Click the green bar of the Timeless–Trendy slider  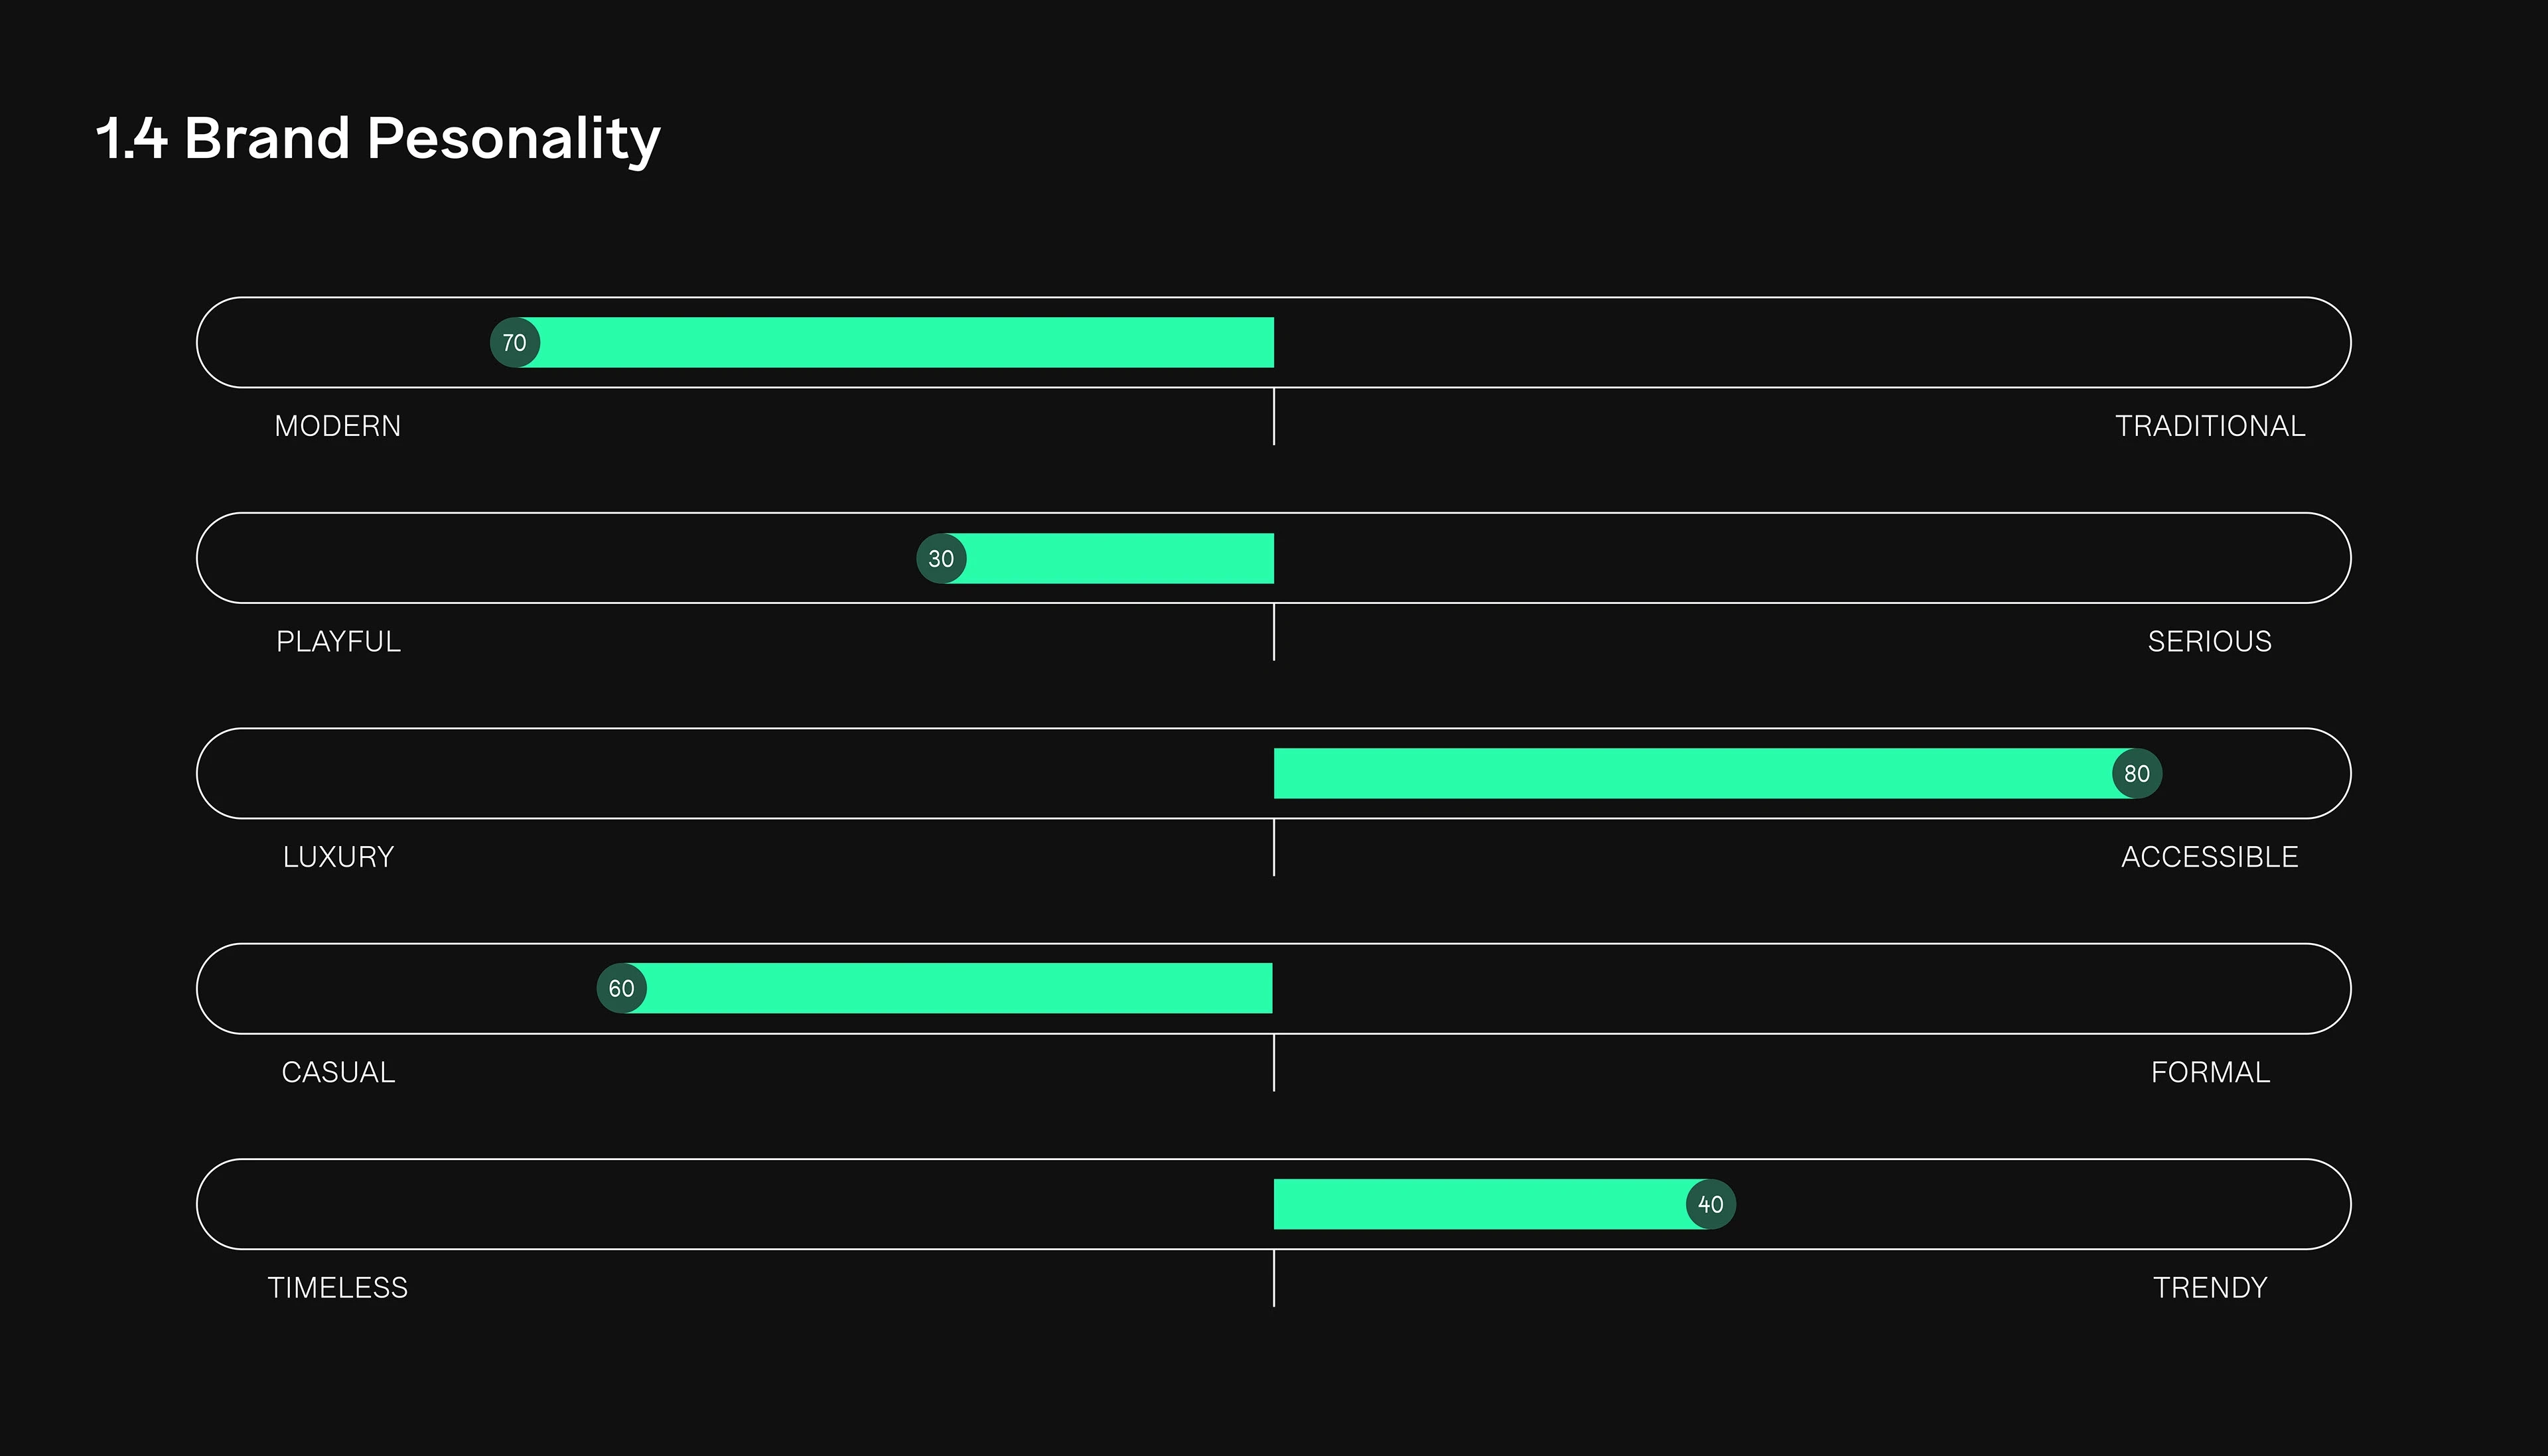coord(1480,1204)
